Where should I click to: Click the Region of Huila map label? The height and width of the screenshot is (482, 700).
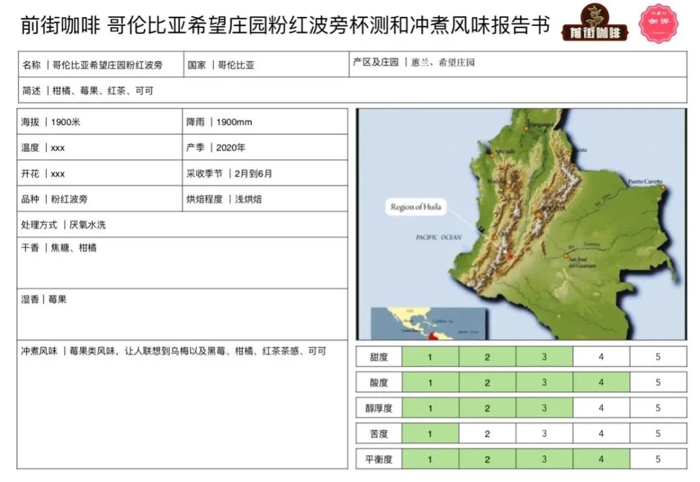415,207
